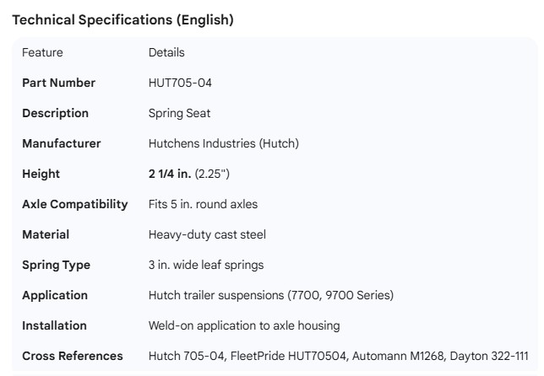Click the 3 in. wide leaf springs text
Image resolution: width=544 pixels, height=376 pixels.
(x=205, y=265)
